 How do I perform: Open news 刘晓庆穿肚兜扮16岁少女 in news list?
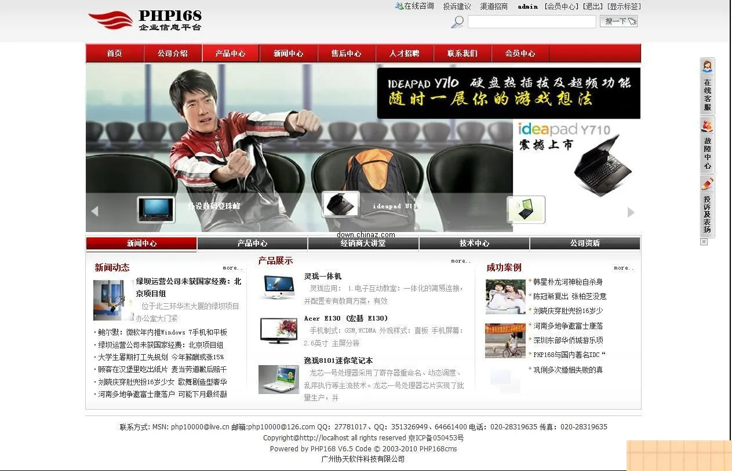pyautogui.click(x=162, y=382)
